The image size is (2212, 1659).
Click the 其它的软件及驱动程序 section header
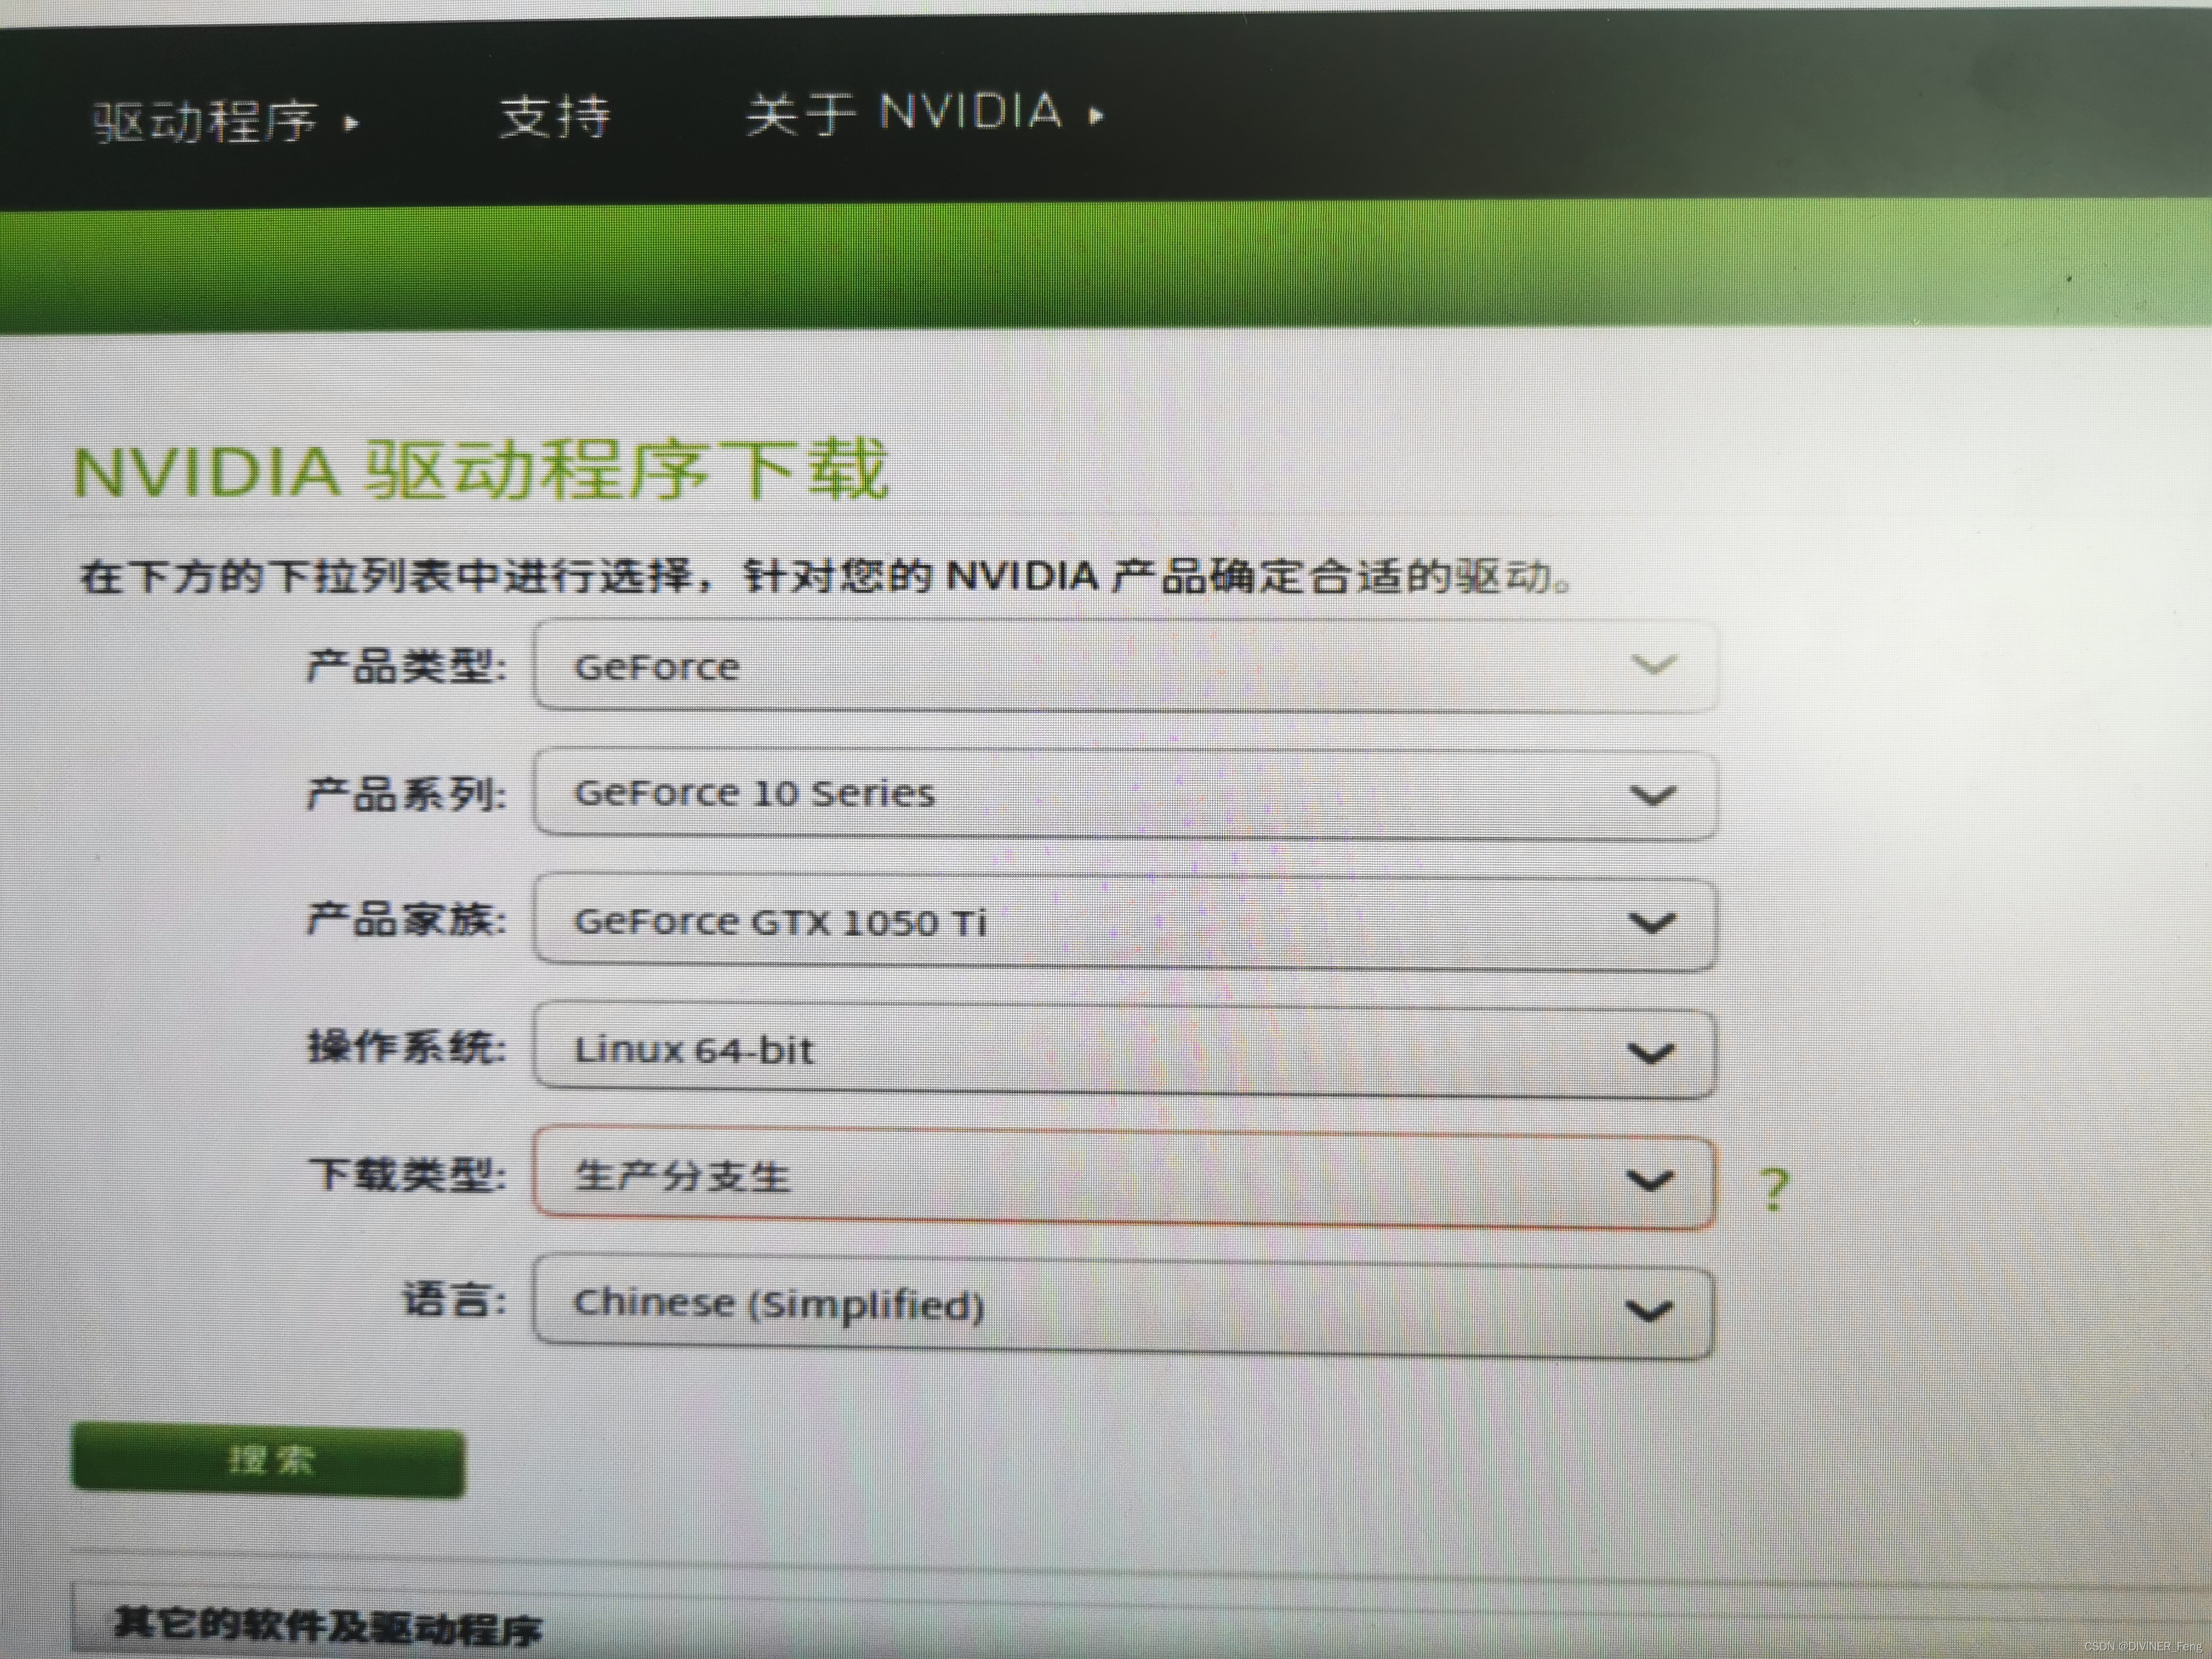(x=328, y=1626)
